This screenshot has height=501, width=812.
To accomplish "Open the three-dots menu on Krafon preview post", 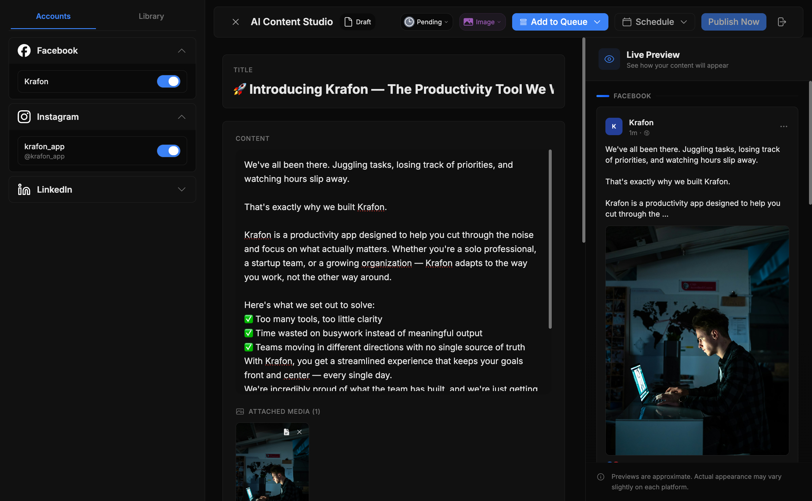I will point(784,126).
